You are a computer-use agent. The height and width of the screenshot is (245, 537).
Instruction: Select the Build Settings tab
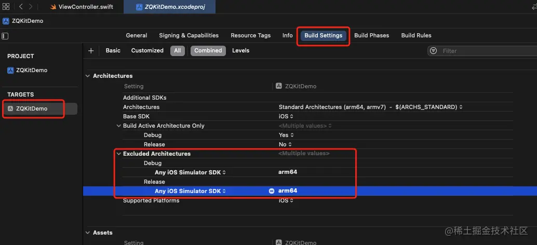click(324, 35)
